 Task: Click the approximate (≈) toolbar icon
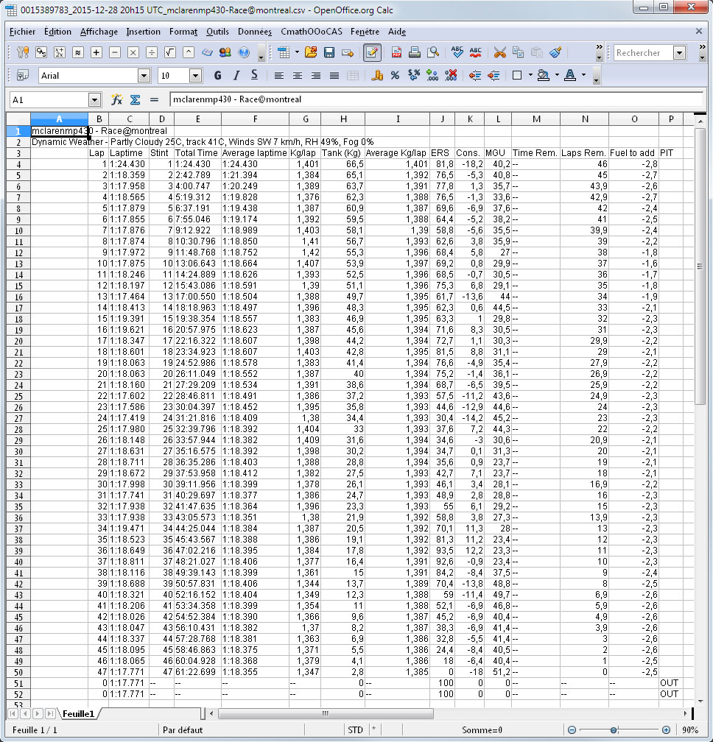pos(77,52)
